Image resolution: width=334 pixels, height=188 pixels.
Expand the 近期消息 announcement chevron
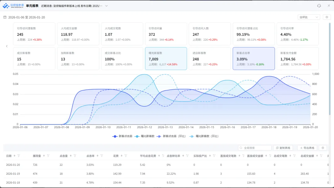(106, 6)
